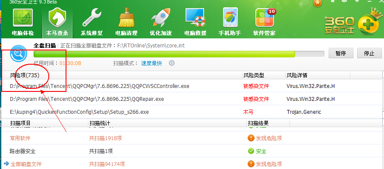Image resolution: width=384 pixels, height=169 pixels.
Task: Select the QQRepair.exe risk row
Action: tap(192, 99)
